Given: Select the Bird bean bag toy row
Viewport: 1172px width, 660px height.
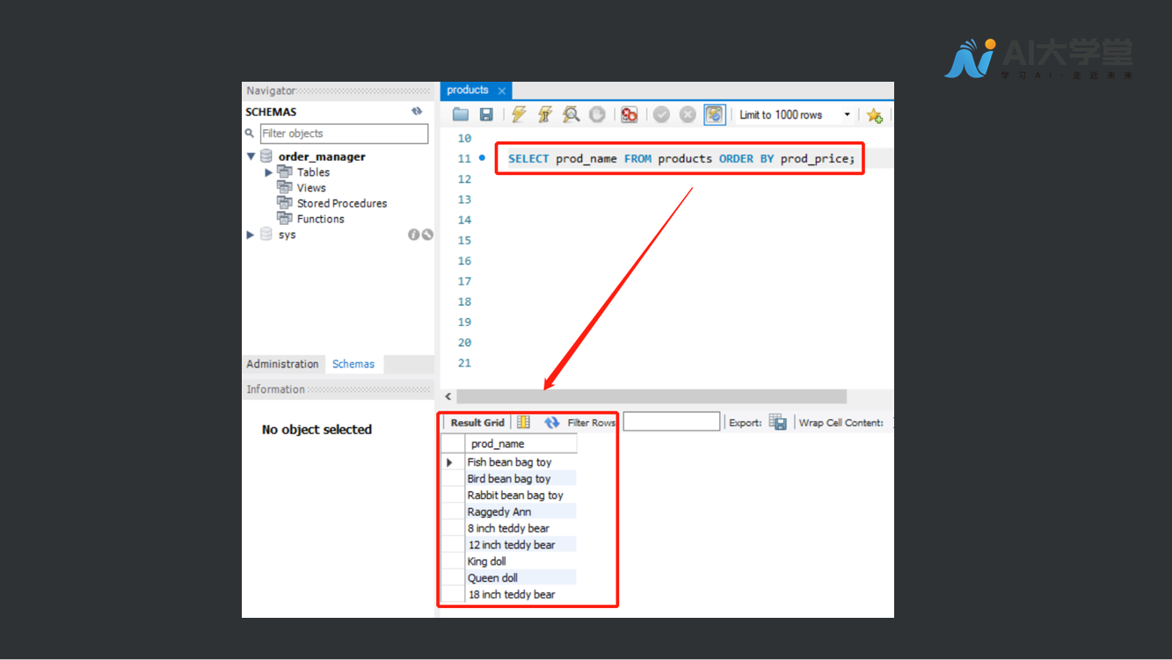Looking at the screenshot, I should tap(520, 478).
